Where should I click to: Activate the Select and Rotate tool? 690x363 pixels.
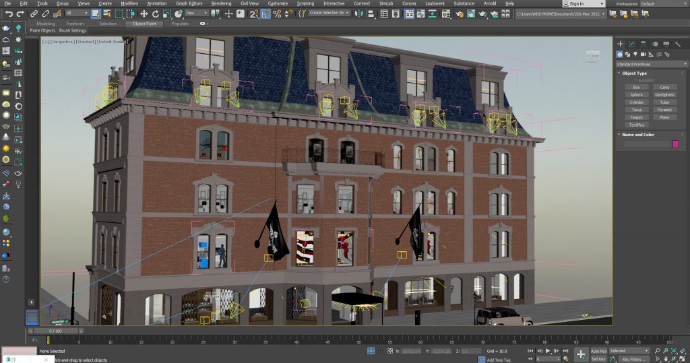pyautogui.click(x=155, y=13)
